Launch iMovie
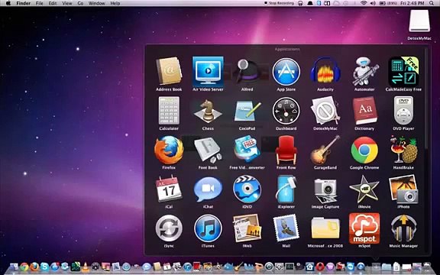Image resolution: width=440 pixels, height=275 pixels. (x=364, y=189)
